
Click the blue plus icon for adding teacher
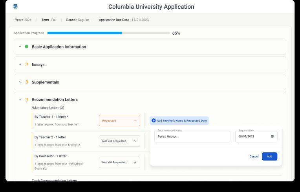(x=154, y=120)
